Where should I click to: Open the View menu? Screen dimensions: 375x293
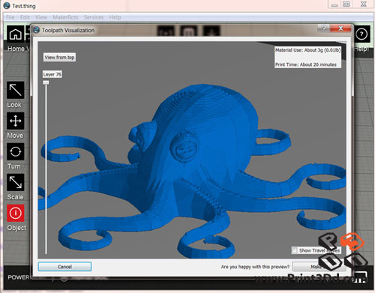(41, 17)
